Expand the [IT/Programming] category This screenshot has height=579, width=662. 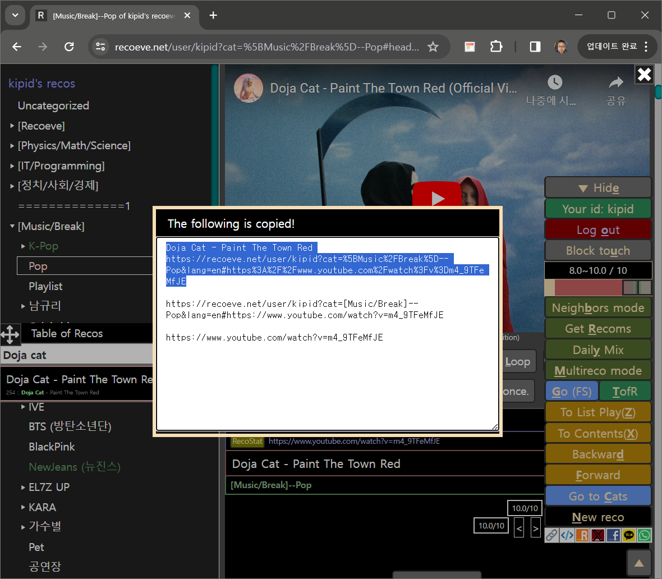coord(12,166)
